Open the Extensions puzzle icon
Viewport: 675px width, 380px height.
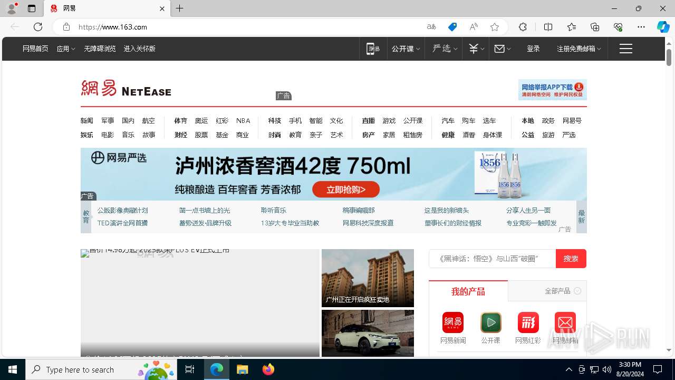point(523,27)
